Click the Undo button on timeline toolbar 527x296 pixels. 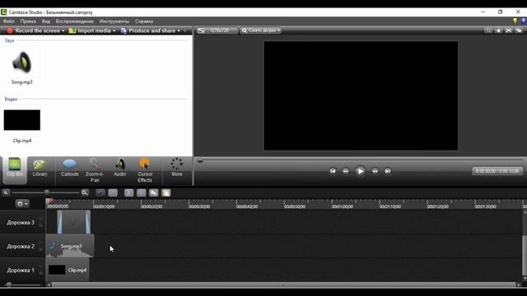point(100,192)
